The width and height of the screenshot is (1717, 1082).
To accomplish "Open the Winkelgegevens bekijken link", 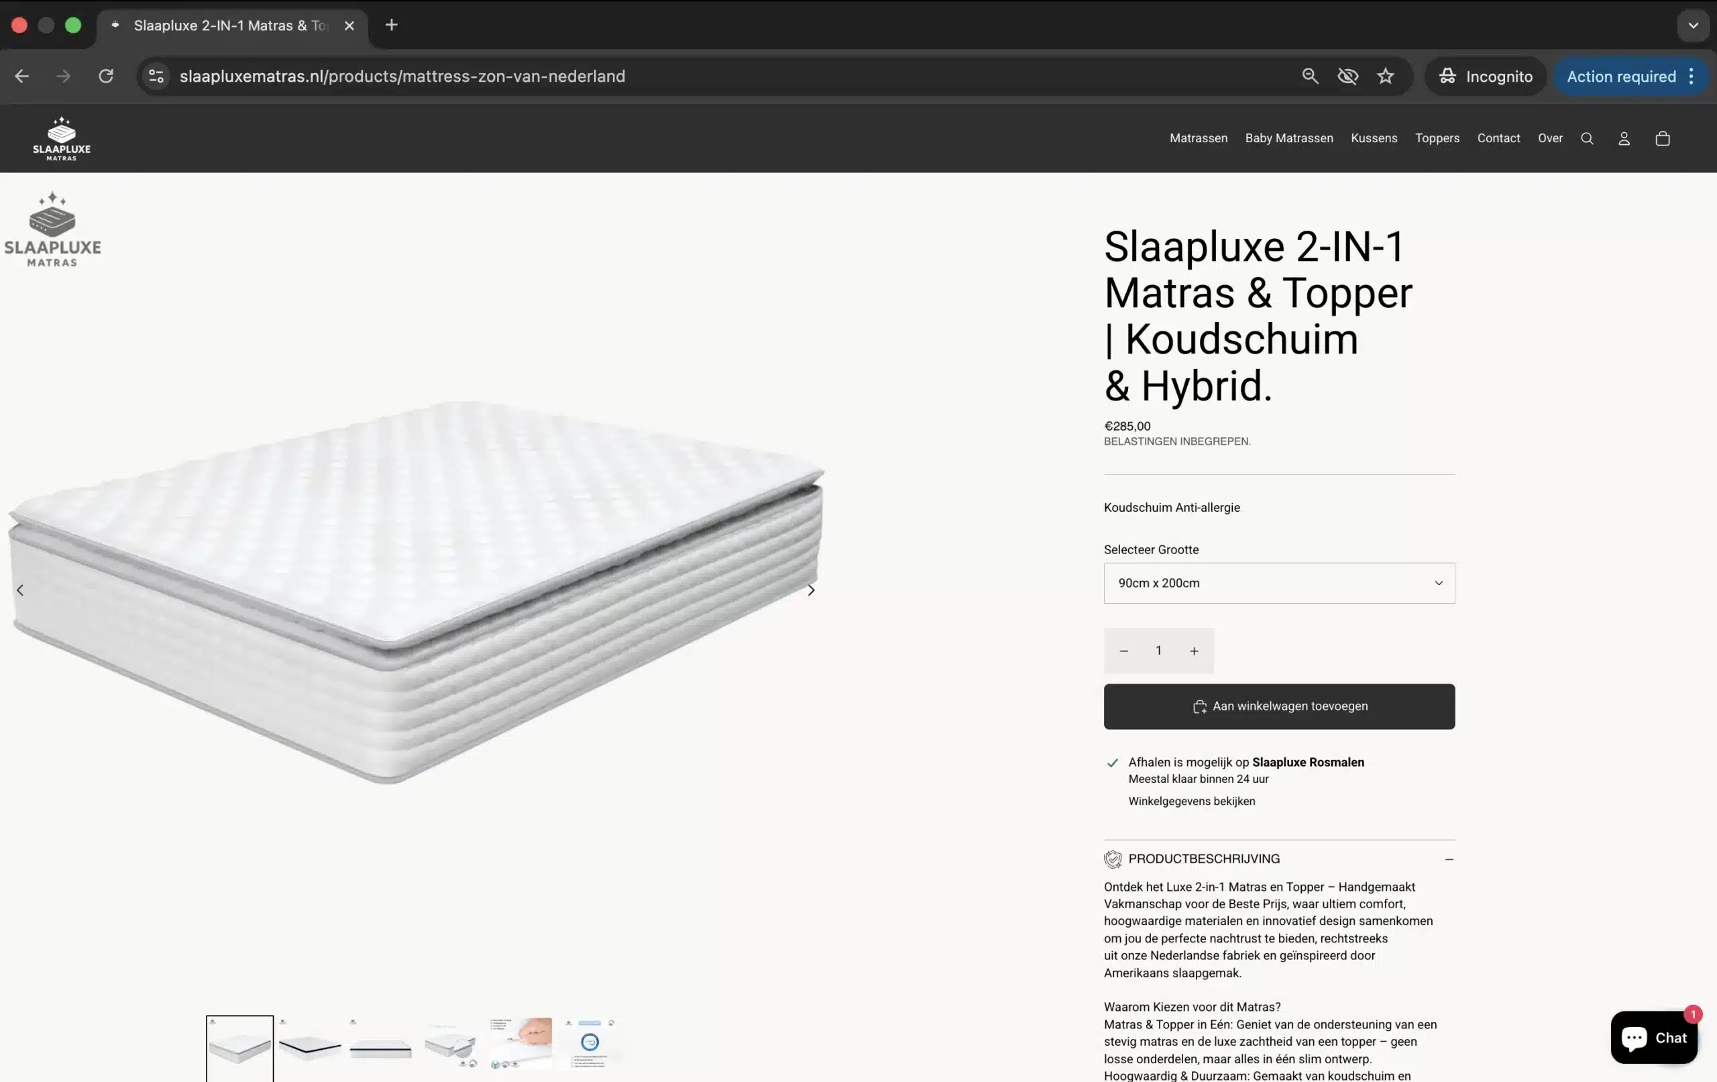I will click(x=1190, y=801).
